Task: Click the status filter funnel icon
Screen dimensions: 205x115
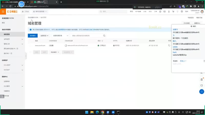Action: 102,41
